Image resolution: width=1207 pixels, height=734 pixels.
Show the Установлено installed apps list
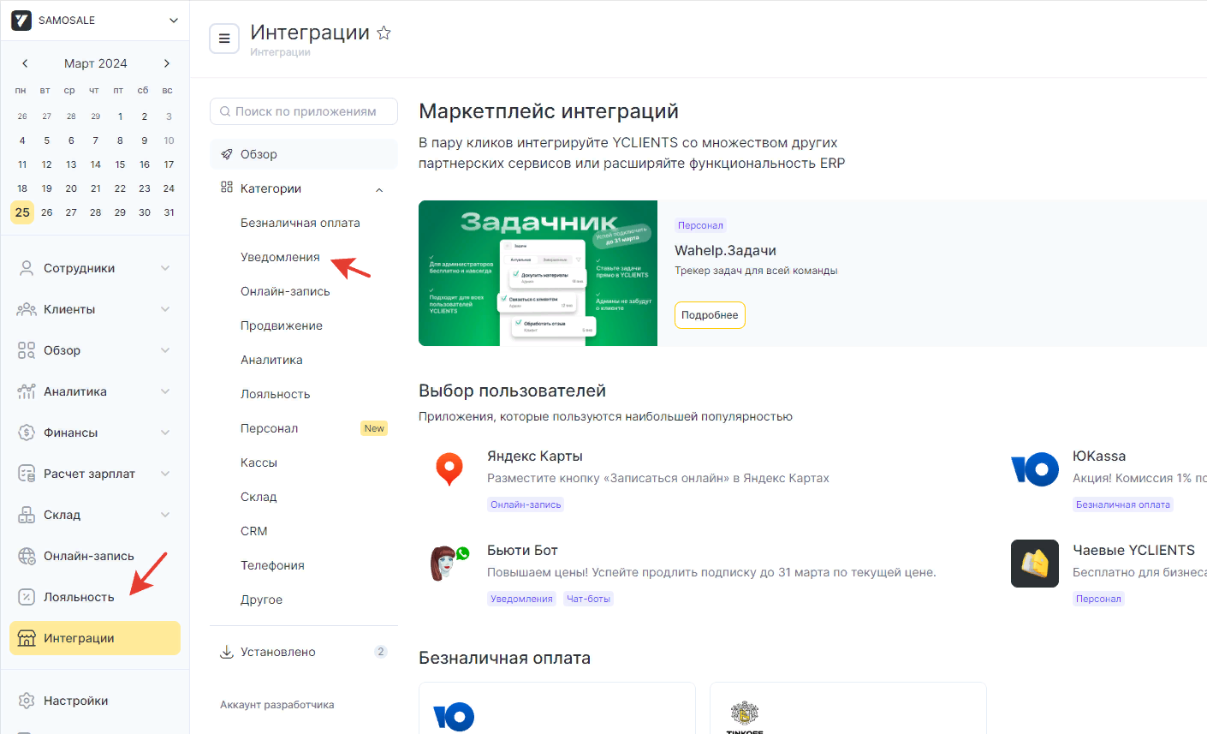coord(304,652)
